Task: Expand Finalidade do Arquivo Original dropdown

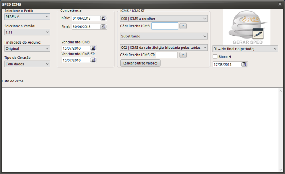Action: click(x=27, y=48)
